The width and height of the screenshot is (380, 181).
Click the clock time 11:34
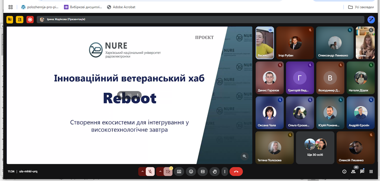pos(11,172)
